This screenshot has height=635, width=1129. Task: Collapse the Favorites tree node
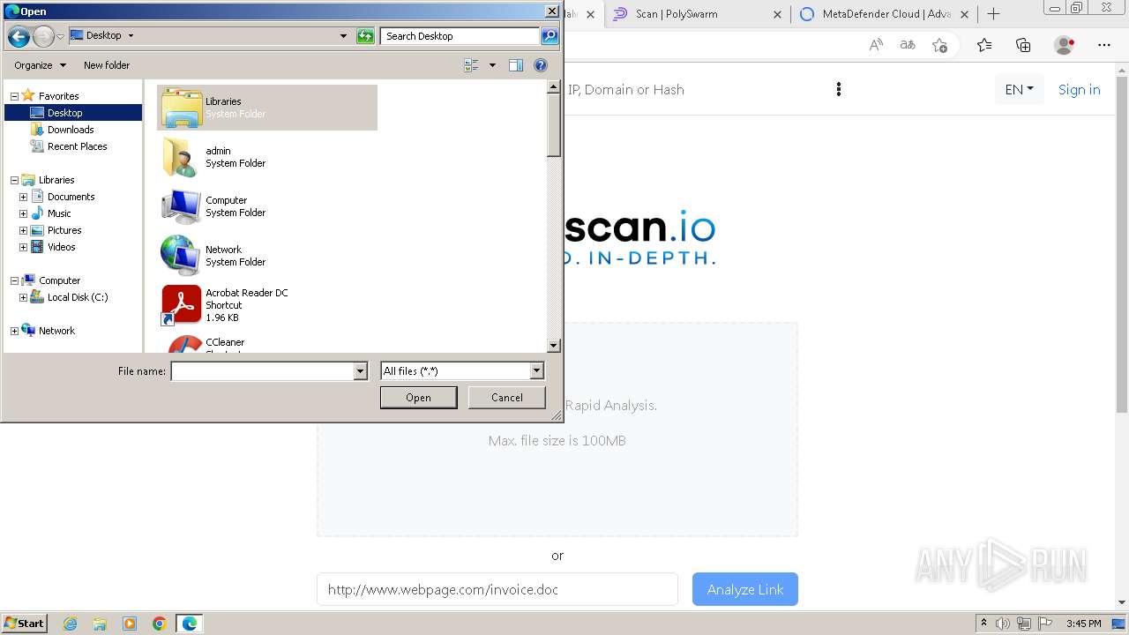(x=14, y=96)
